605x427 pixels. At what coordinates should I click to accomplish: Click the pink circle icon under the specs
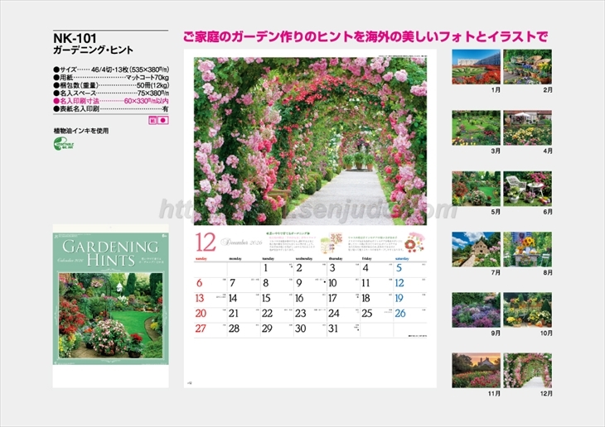point(163,121)
